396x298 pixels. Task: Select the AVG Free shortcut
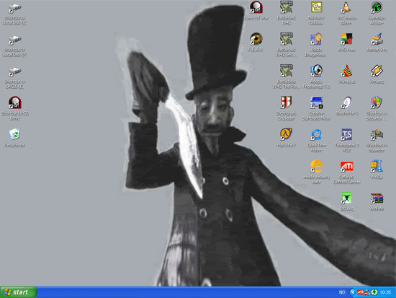click(x=346, y=39)
